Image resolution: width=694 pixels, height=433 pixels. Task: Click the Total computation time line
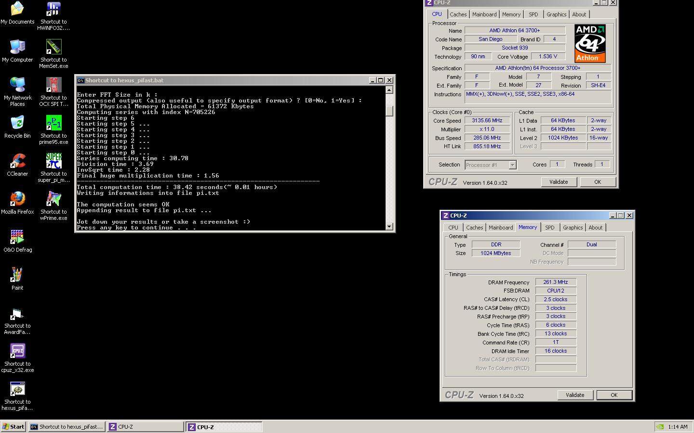point(177,187)
